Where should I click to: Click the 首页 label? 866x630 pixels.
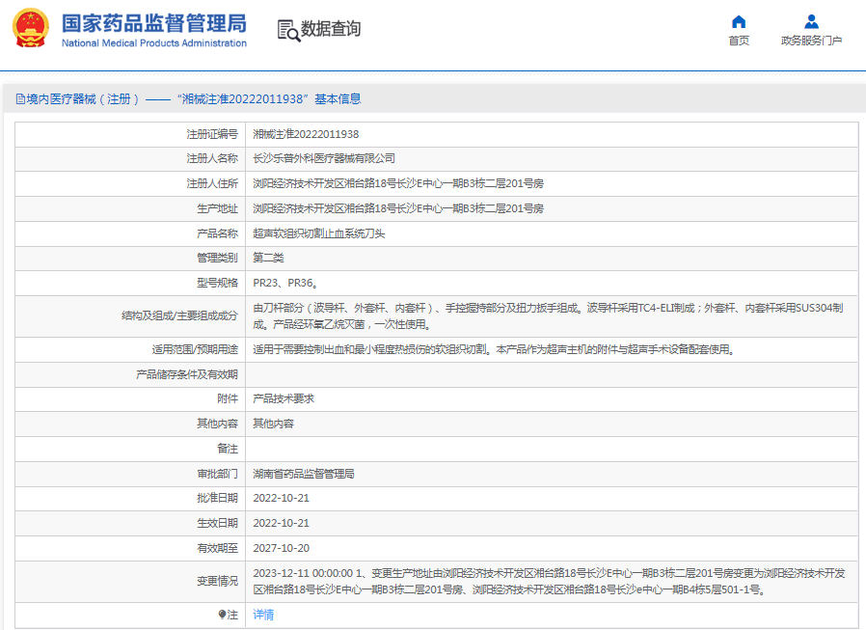pyautogui.click(x=739, y=41)
